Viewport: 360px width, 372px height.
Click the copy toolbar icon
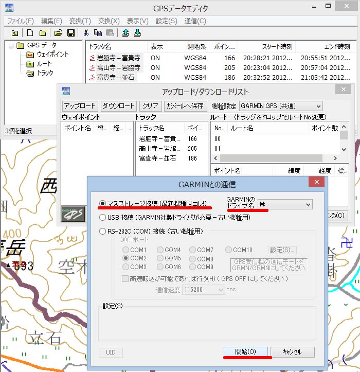pyautogui.click(x=98, y=32)
